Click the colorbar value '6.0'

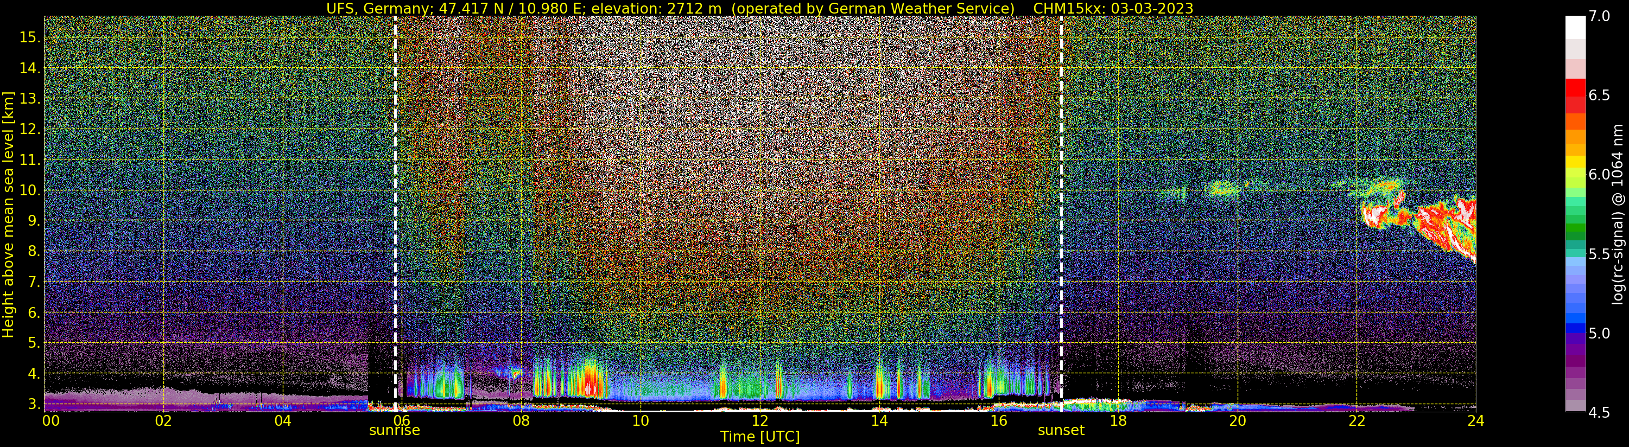tap(1600, 175)
